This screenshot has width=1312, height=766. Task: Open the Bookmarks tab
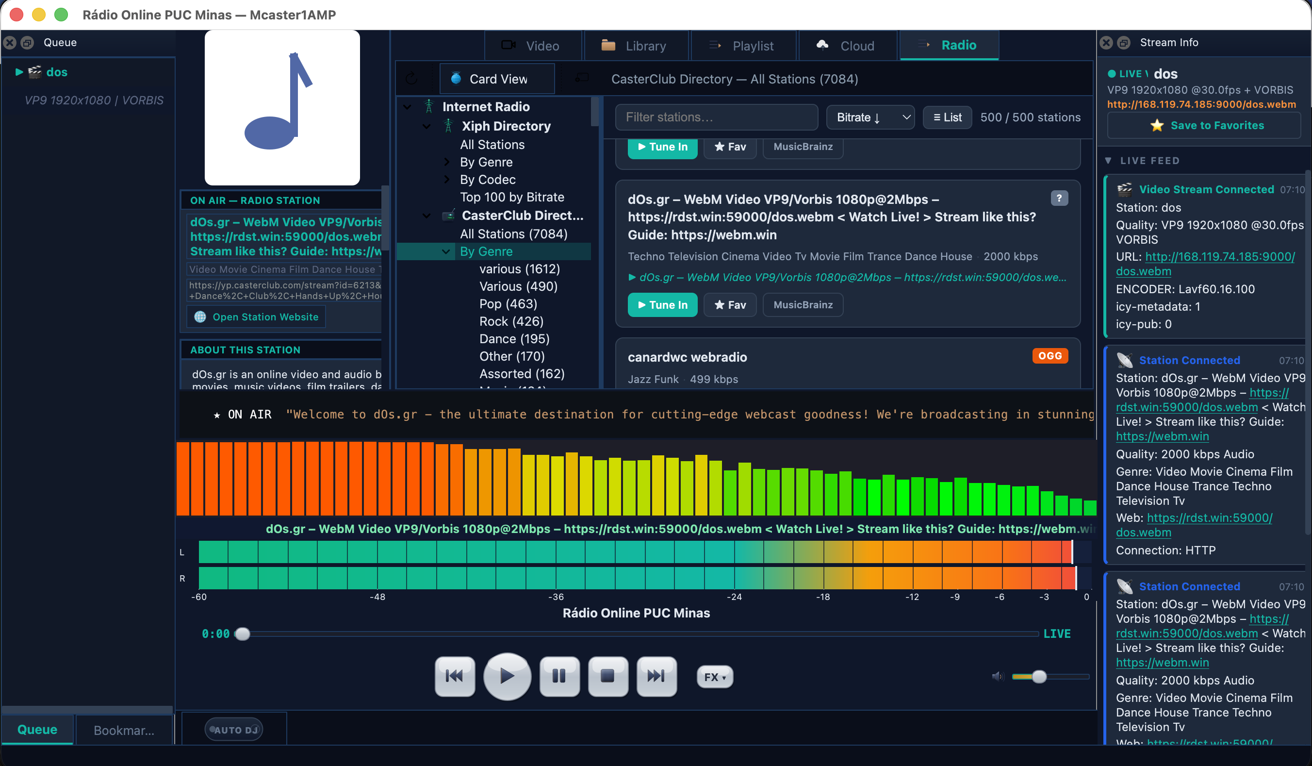(124, 730)
